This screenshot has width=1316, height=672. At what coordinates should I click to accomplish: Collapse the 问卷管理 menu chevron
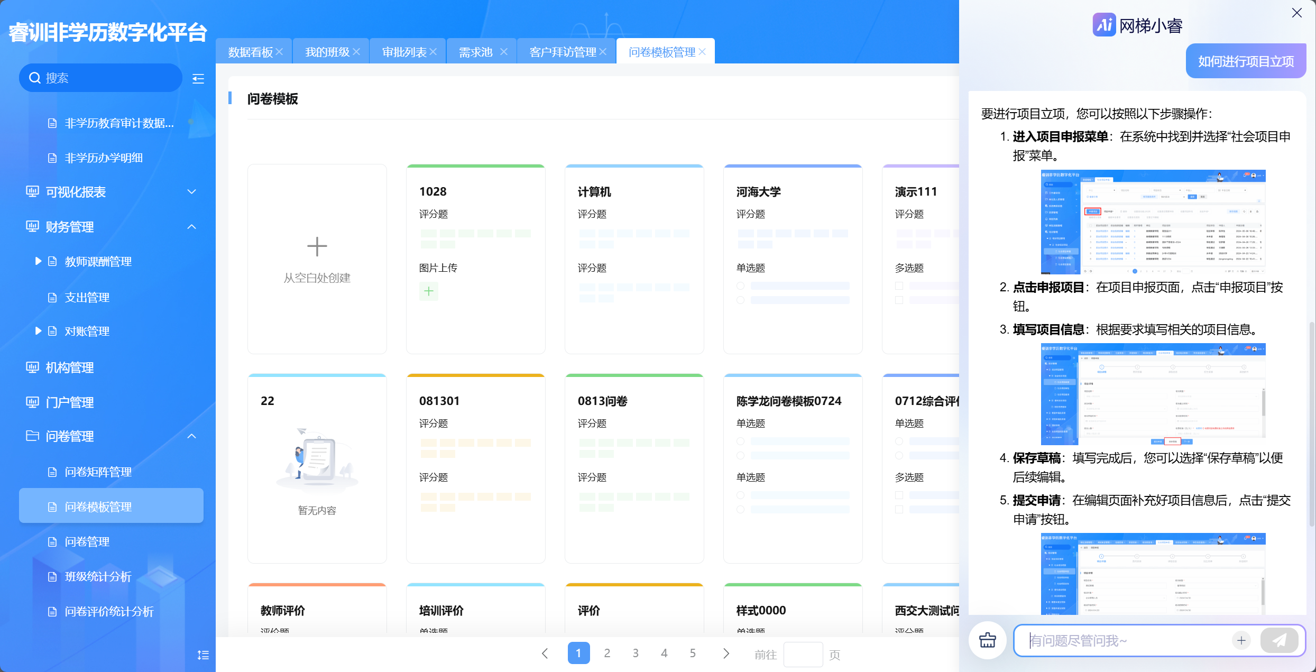(x=192, y=436)
